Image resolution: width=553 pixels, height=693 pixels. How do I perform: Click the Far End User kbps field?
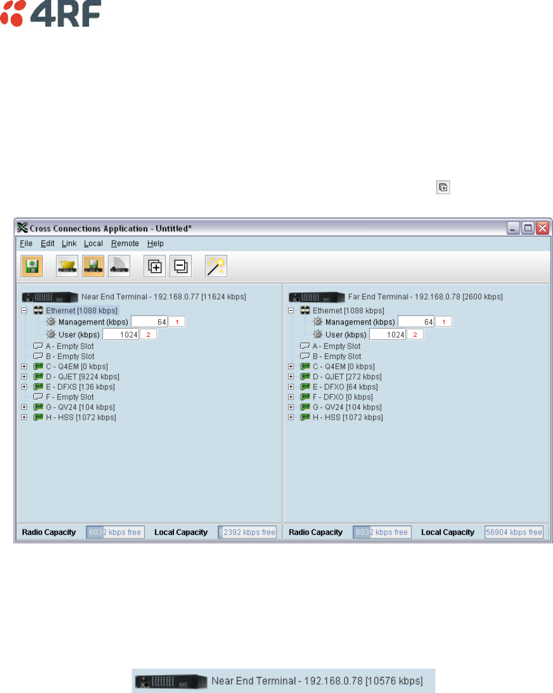(388, 334)
